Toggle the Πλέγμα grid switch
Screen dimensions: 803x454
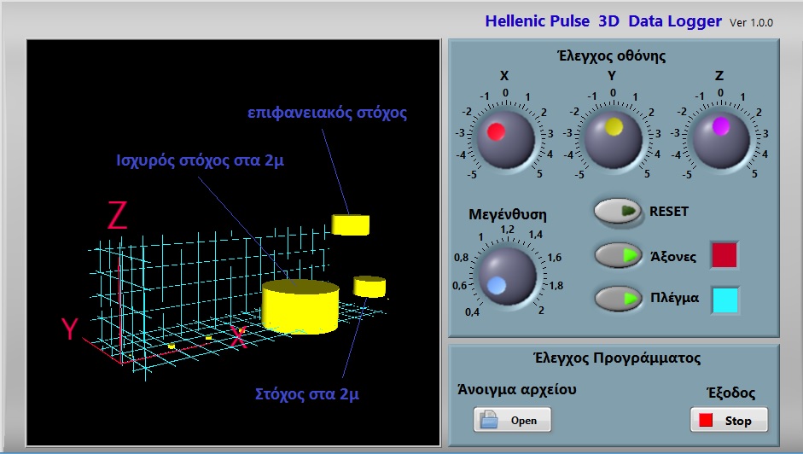point(618,299)
